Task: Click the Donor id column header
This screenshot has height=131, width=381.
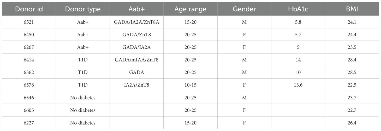Action: [29, 9]
